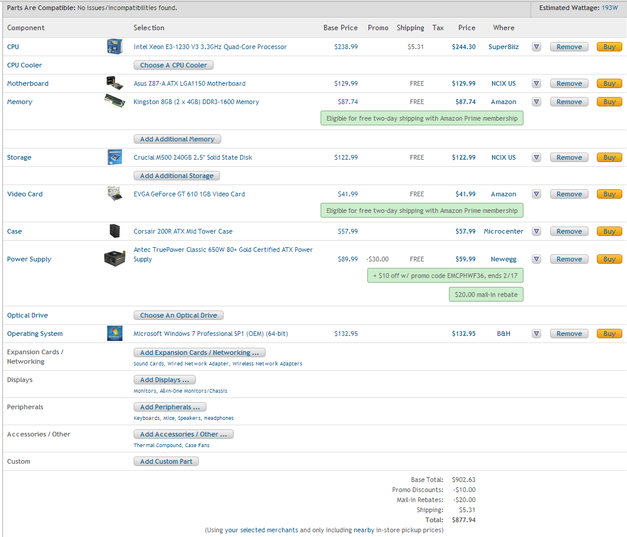Buy the CPU from SuperBiiz
This screenshot has height=537, width=627.
pyautogui.click(x=609, y=47)
